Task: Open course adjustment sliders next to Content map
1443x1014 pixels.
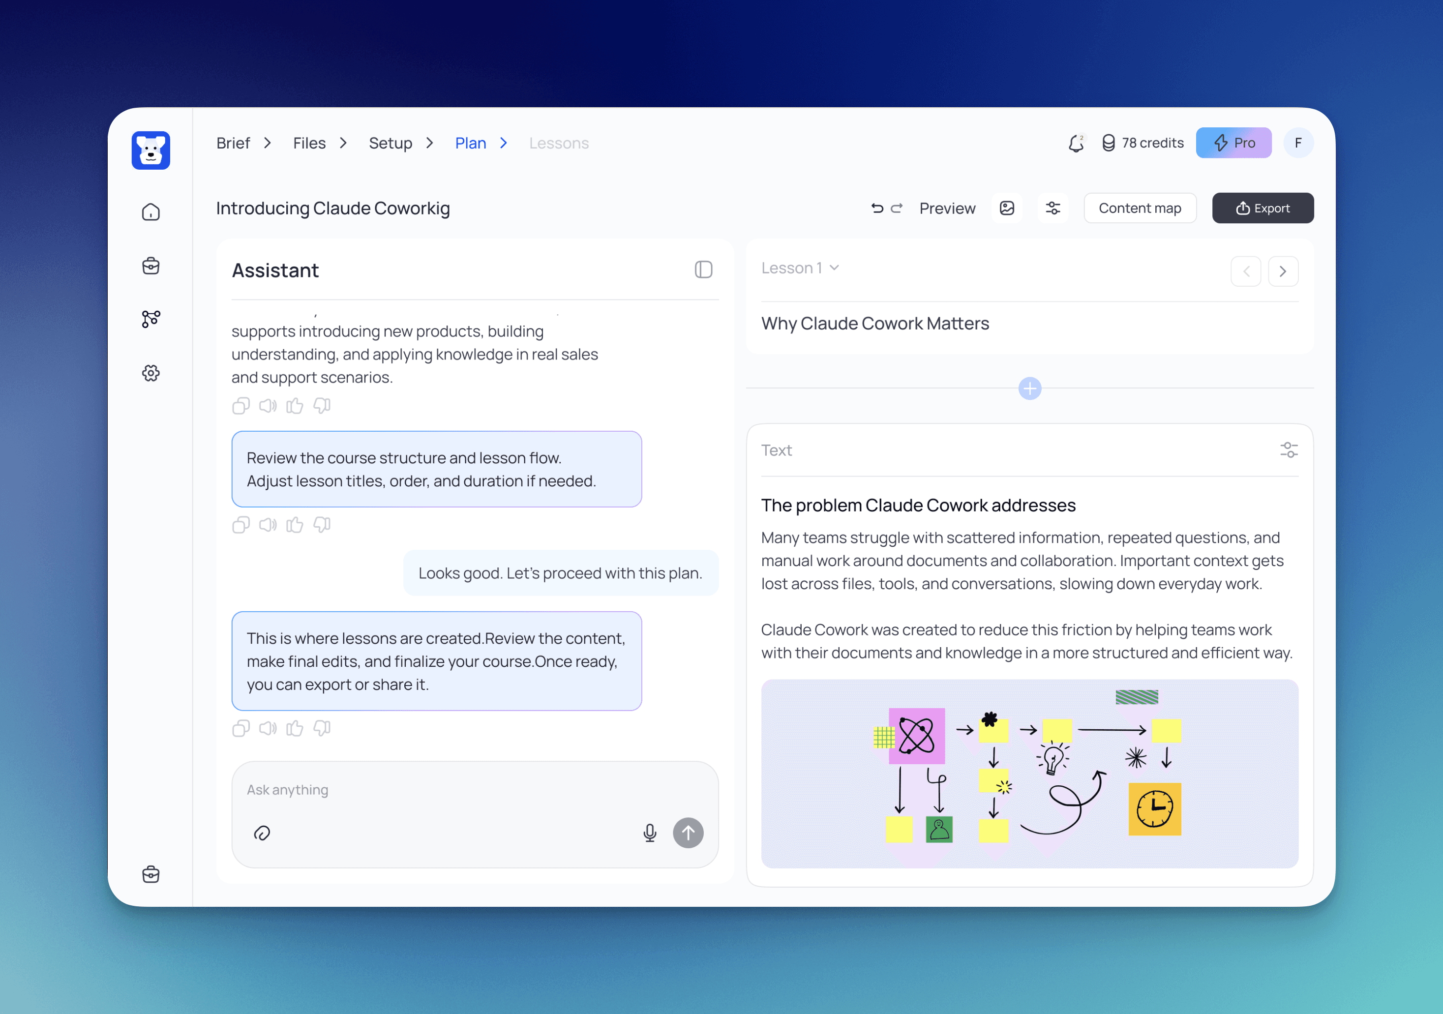Action: coord(1053,208)
